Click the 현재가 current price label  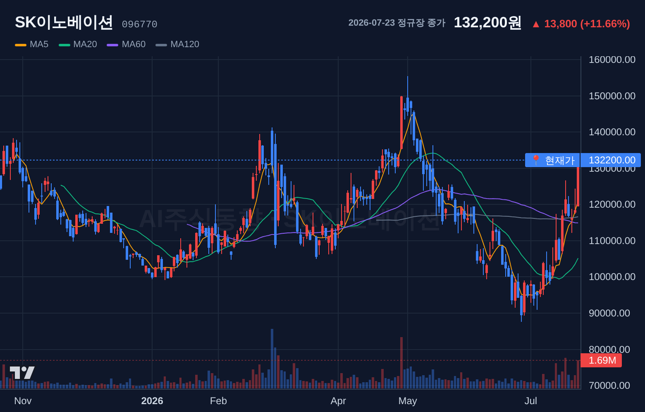click(x=560, y=160)
